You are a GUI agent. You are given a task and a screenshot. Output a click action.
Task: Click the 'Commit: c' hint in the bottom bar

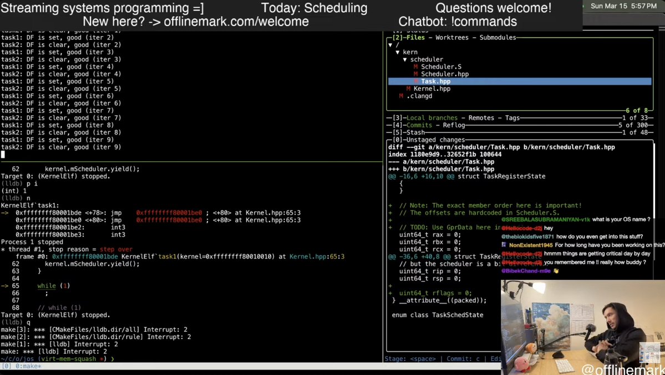pos(463,358)
